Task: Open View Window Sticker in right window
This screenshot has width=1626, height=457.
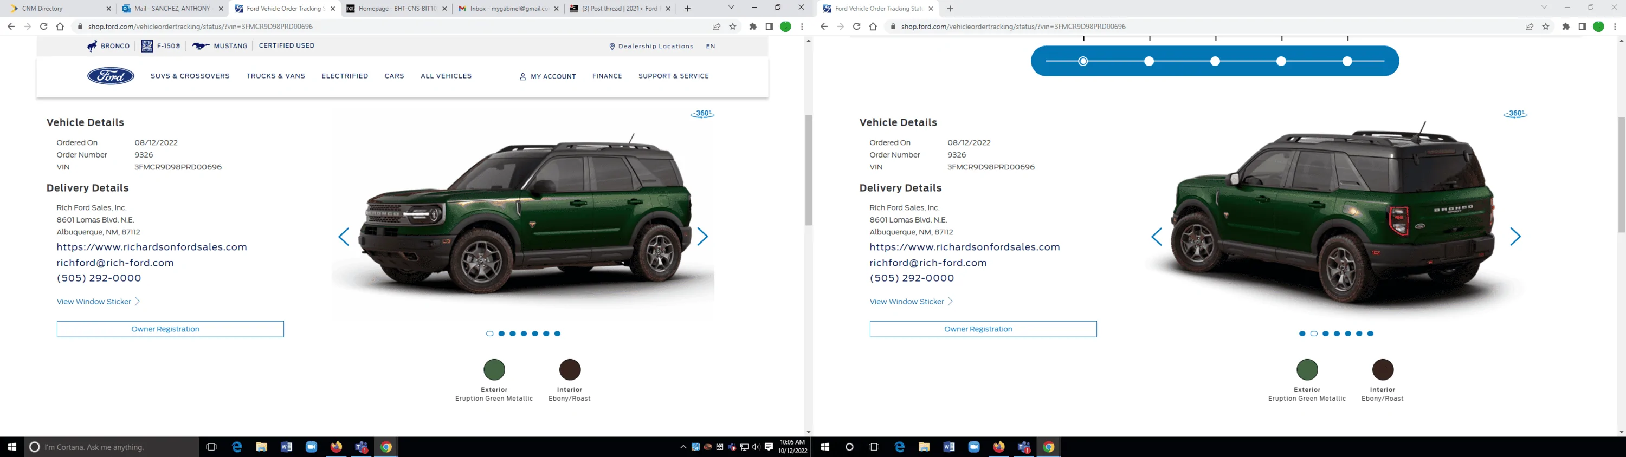Action: coord(911,302)
